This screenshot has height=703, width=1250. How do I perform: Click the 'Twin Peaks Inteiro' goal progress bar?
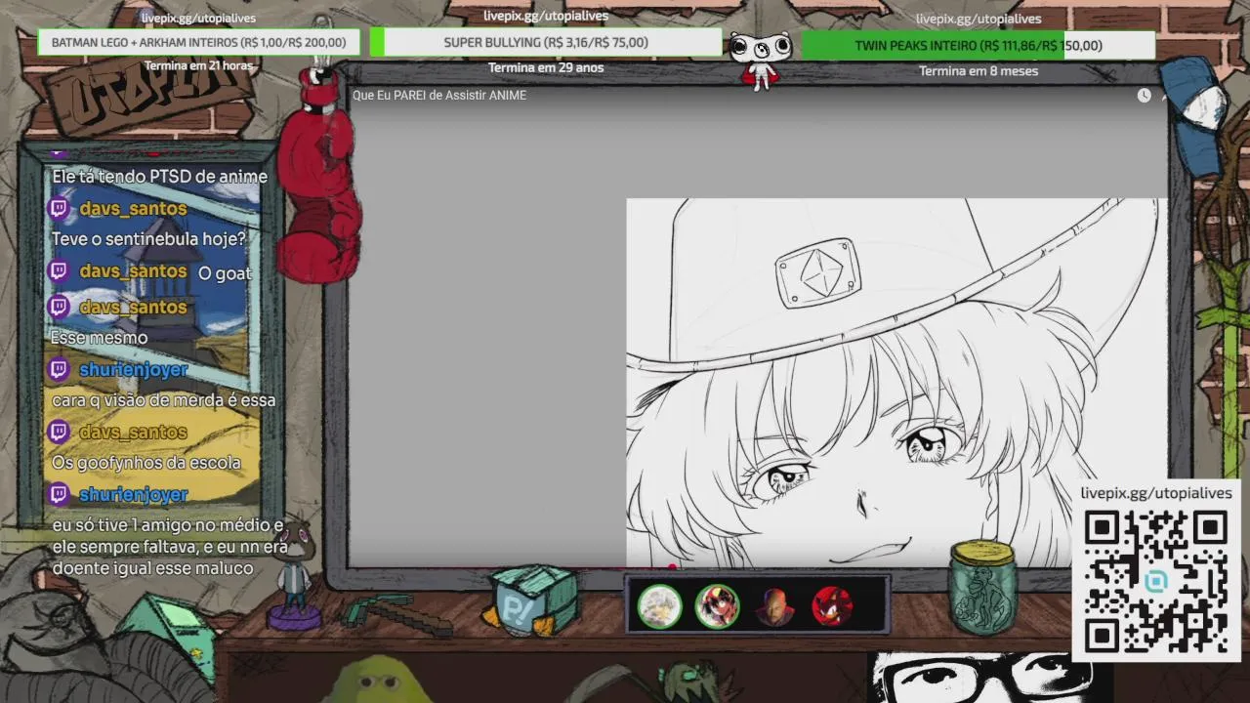[979, 45]
